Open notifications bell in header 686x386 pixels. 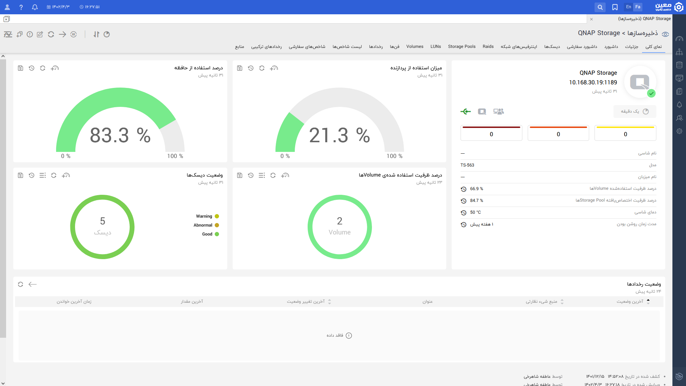(x=35, y=7)
